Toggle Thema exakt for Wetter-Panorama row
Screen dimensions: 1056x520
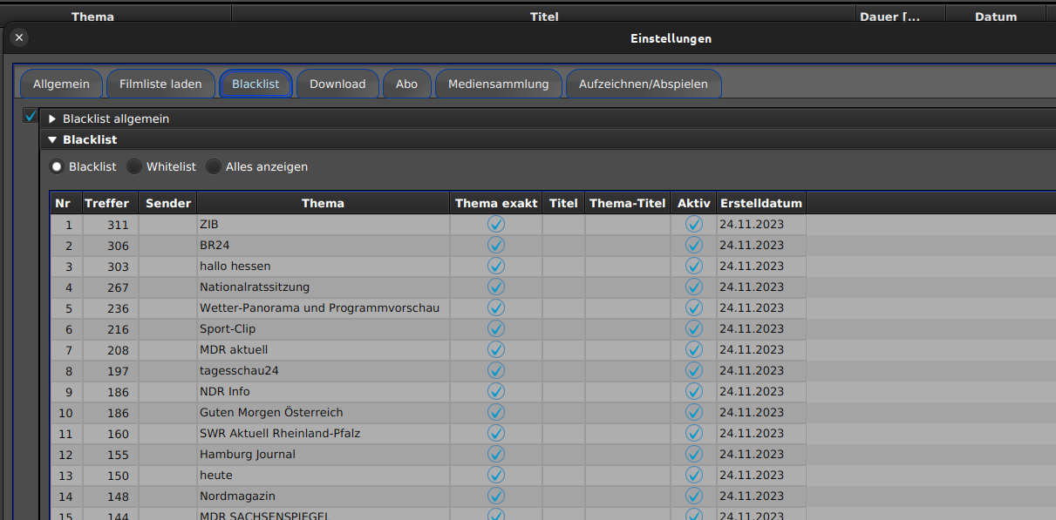pos(496,307)
